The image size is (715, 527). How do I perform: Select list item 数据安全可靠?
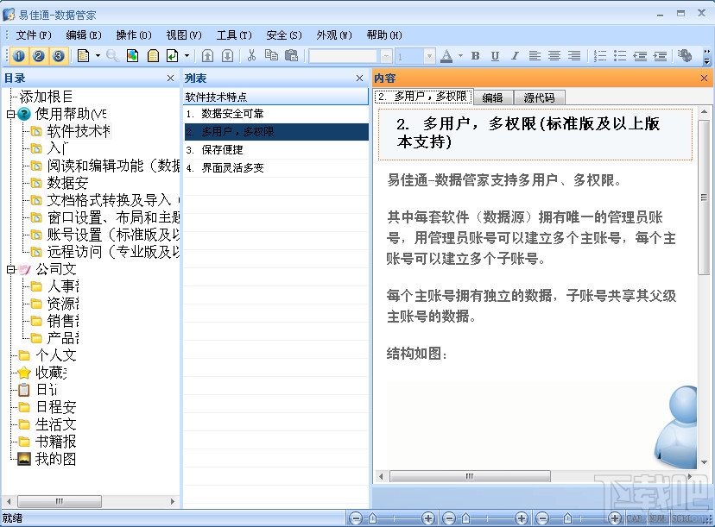click(276, 114)
